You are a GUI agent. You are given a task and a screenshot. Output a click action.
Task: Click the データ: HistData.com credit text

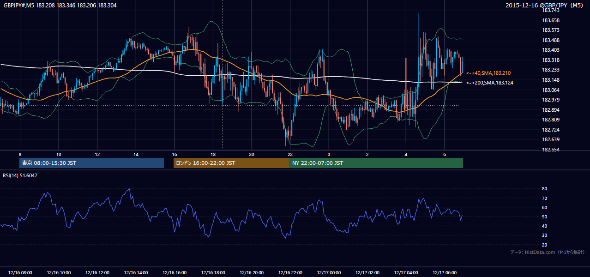tap(548, 252)
